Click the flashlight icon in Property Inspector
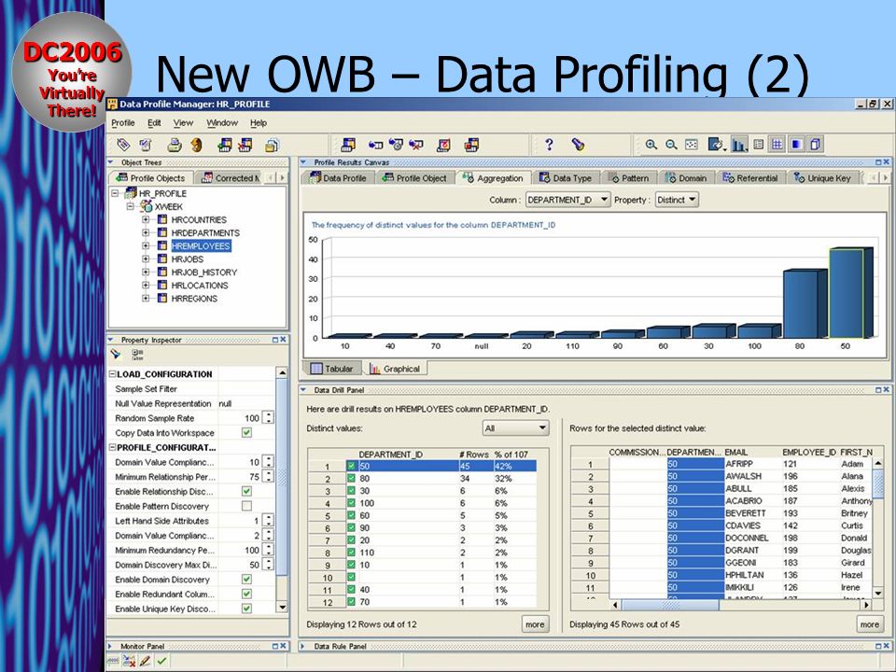Image resolution: width=896 pixels, height=672 pixels. point(116,355)
